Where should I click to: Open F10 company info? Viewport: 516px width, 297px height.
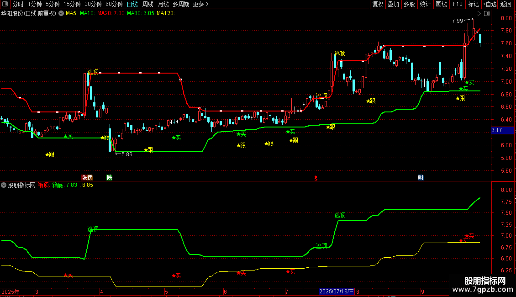click(458, 4)
